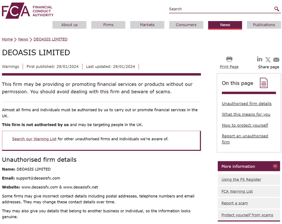Click the On this page document icon
This screenshot has width=282, height=224.
click(x=264, y=83)
